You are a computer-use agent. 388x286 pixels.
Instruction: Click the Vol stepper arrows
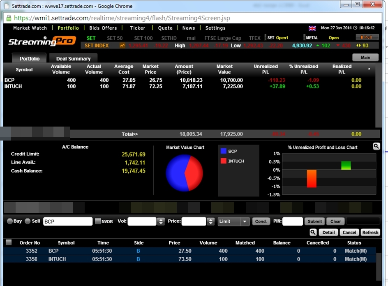pos(161,221)
